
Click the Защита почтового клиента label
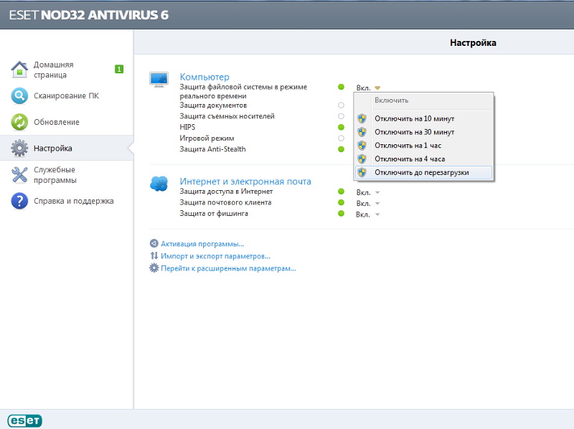point(225,202)
